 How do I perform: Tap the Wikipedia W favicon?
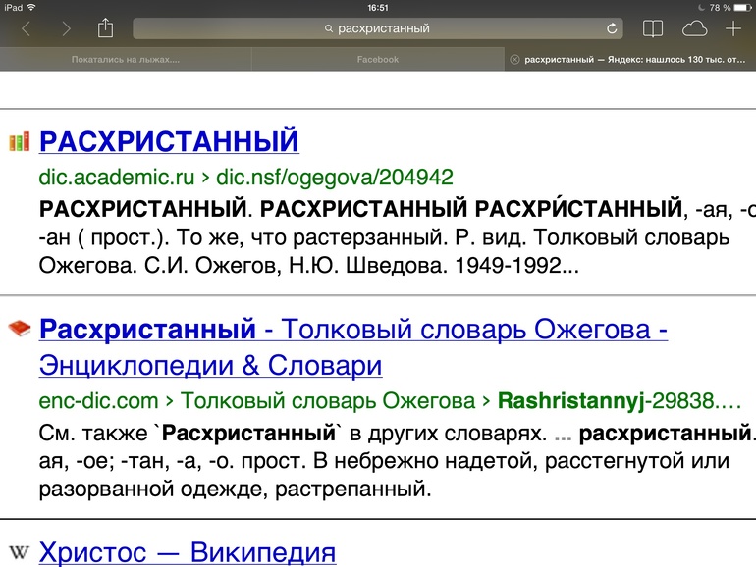20,552
